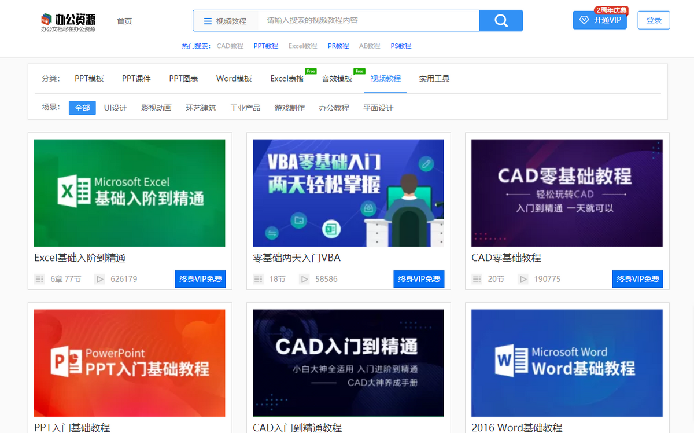Click the Excel基础入阶到精通 title link

click(x=80, y=258)
